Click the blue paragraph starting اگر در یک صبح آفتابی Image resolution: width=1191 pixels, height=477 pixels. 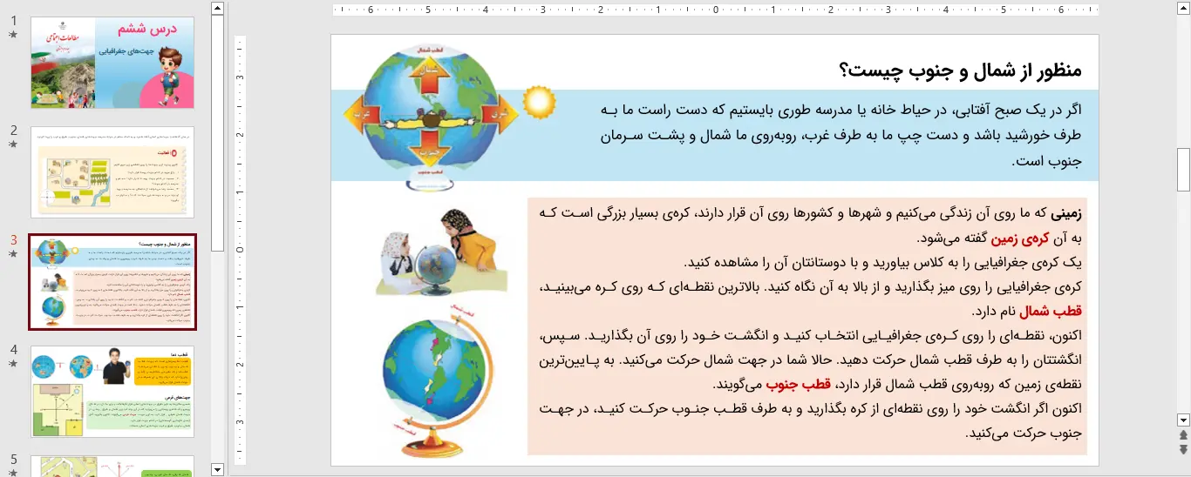tap(839, 135)
